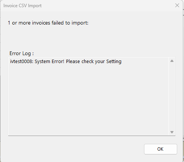Click the invoice ID ivtest0008

click(21, 62)
